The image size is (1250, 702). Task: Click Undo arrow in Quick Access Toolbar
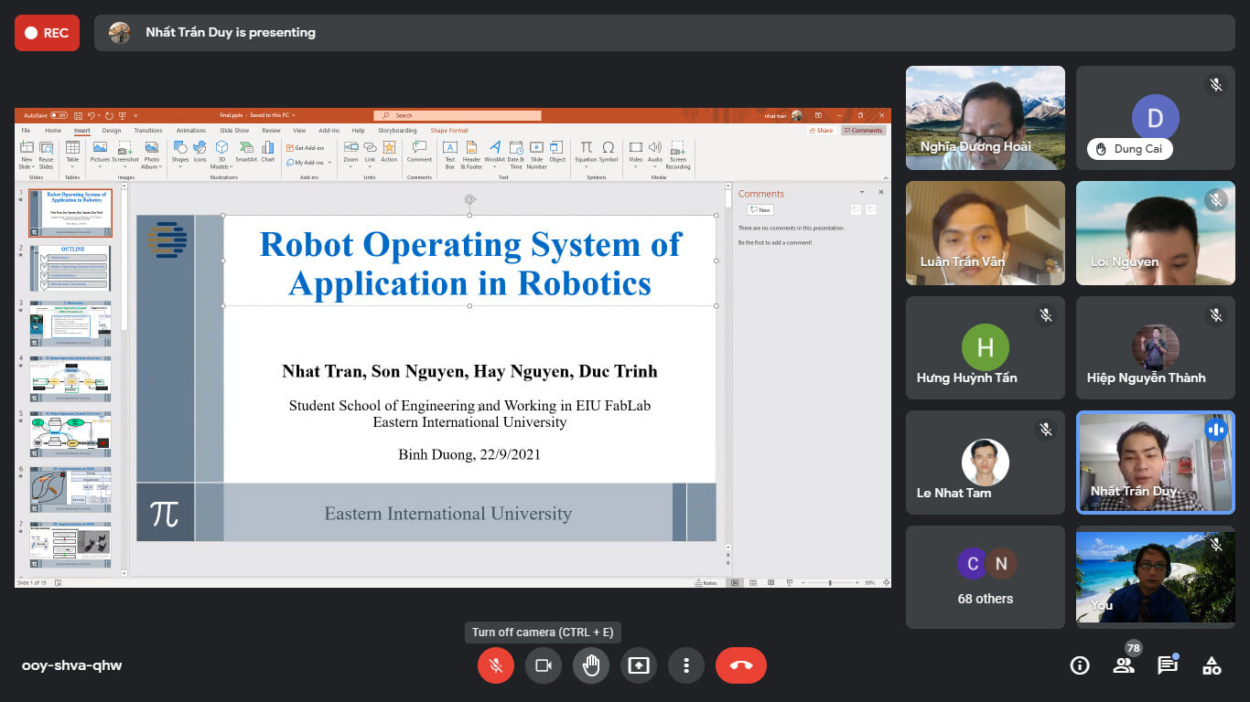[x=92, y=115]
